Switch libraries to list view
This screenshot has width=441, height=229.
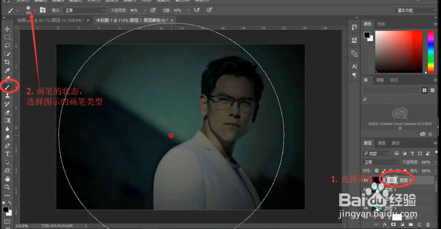tap(433, 90)
